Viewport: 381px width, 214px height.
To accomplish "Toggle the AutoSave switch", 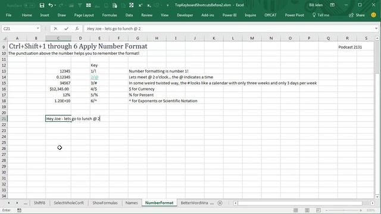I will [x=29, y=5].
